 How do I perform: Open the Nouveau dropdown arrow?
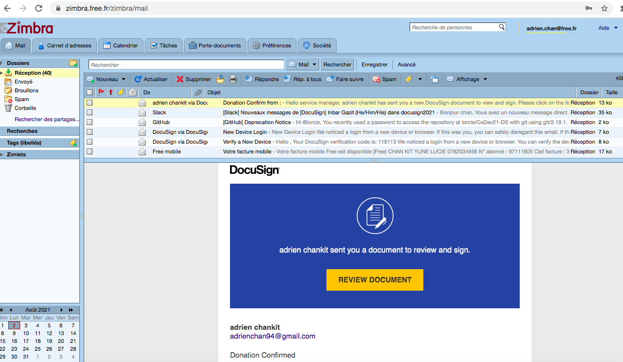pyautogui.click(x=124, y=79)
